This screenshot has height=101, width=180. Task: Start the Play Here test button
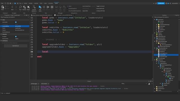tap(40, 7)
